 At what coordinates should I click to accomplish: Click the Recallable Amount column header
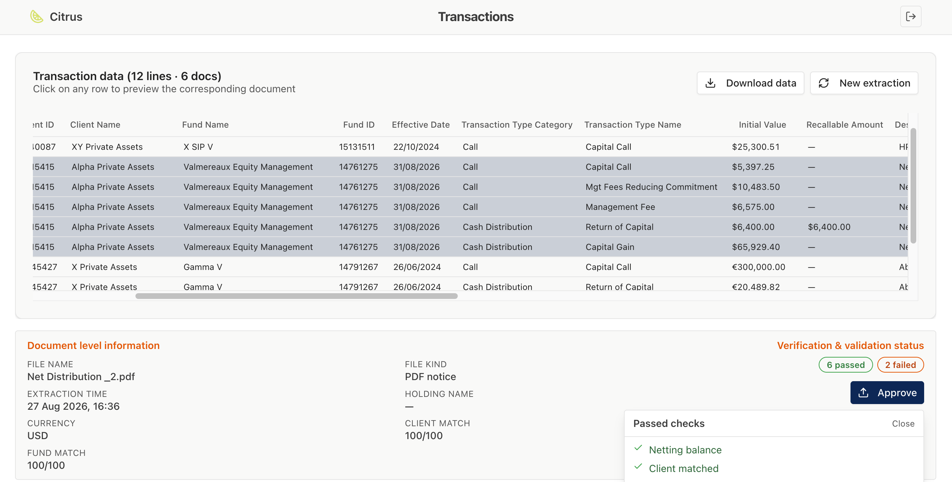tap(844, 125)
